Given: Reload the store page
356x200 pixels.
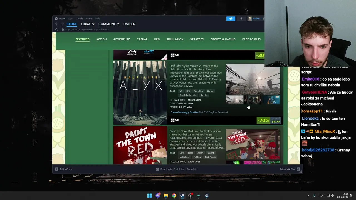Looking at the screenshot, I should click(57, 29).
